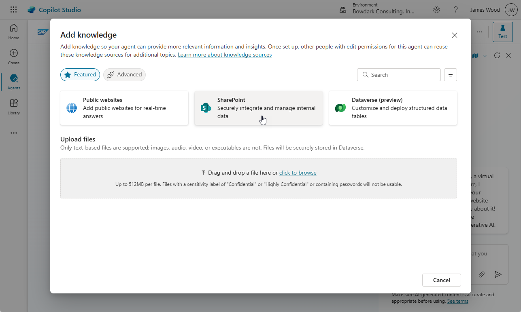Choose the SharePoint knowledge source
Viewport: 521px width, 312px height.
tap(259, 108)
